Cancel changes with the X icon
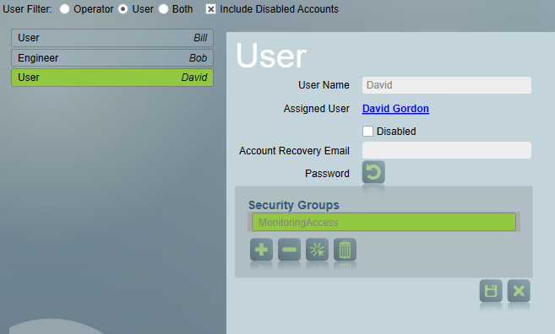This screenshot has height=334, width=555. (x=519, y=291)
